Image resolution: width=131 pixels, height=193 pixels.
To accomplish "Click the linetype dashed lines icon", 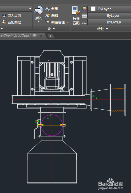I will point(85,22).
